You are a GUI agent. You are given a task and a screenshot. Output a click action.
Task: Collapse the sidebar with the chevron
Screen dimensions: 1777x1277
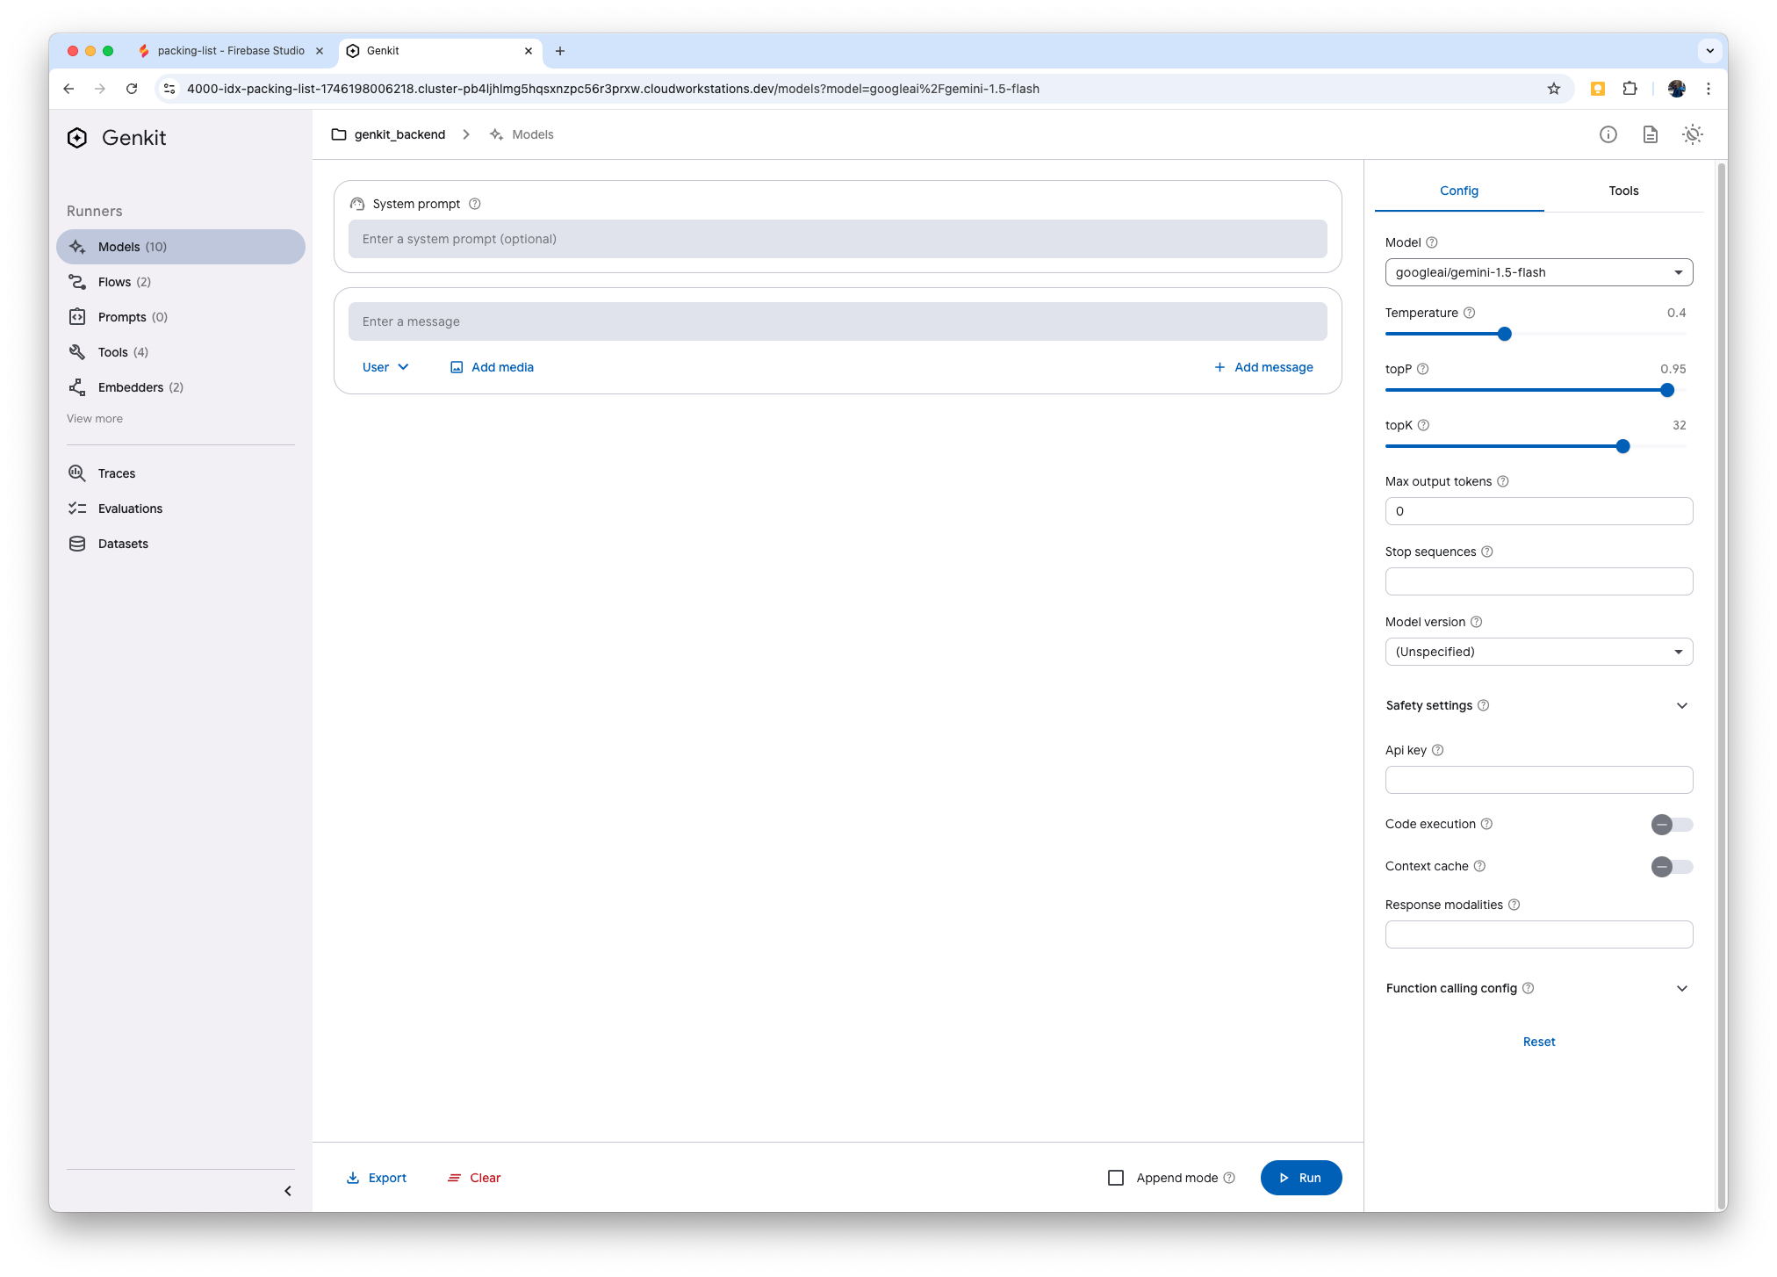click(x=287, y=1191)
